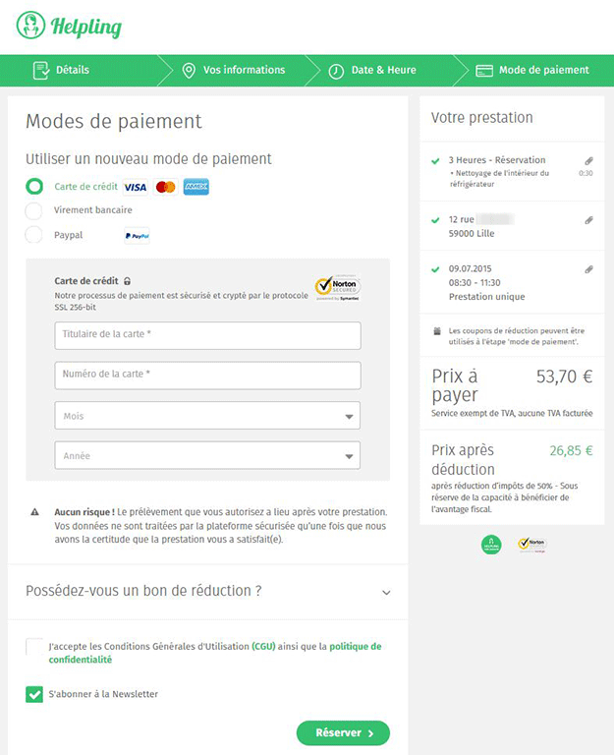Click the Titulaire de la carte field
The width and height of the screenshot is (614, 755).
207,335
